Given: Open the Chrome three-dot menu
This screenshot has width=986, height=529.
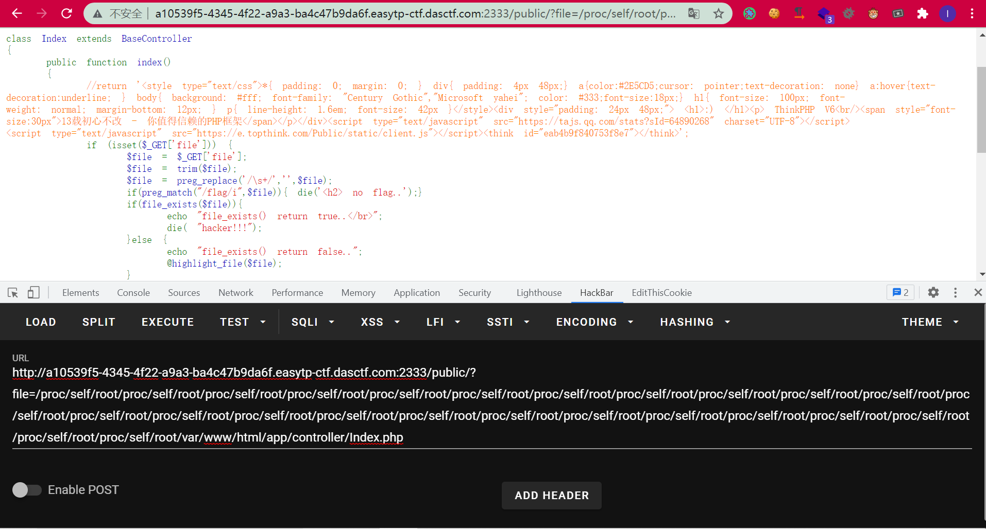Looking at the screenshot, I should pos(972,14).
